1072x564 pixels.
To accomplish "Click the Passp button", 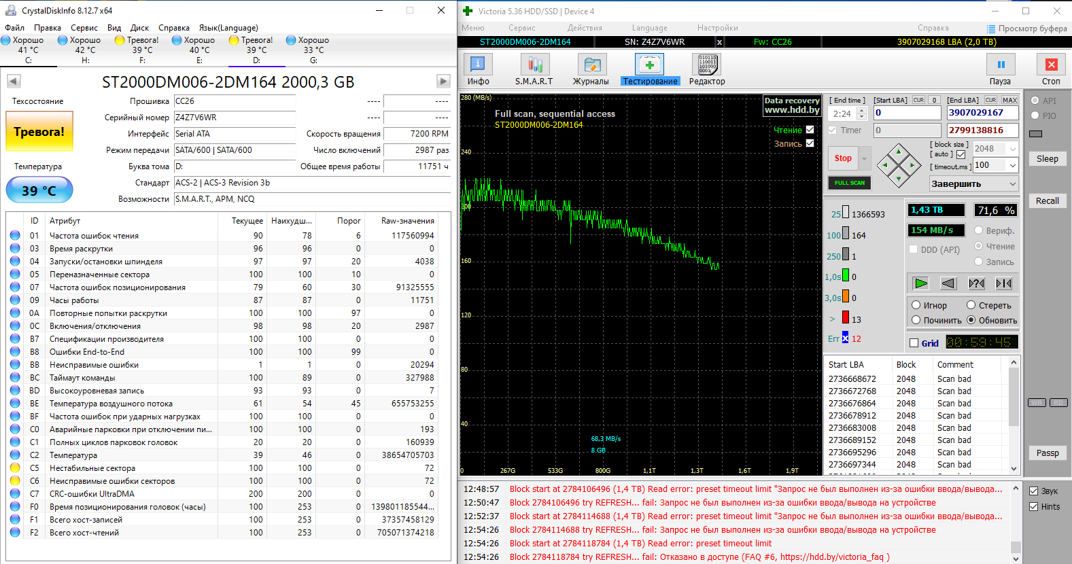I will (1047, 453).
